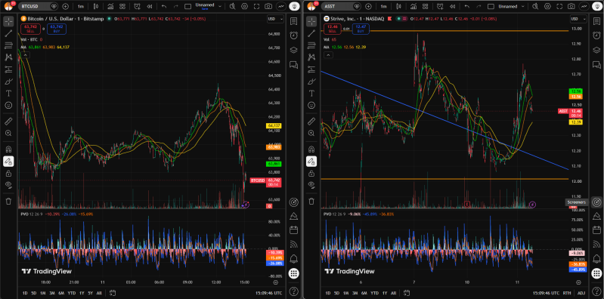
Task: Select zoom in tool in BTCUSD window
Action: [x=8, y=133]
